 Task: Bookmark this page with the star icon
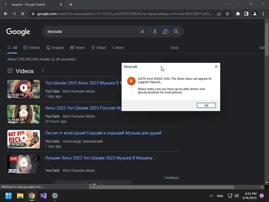point(227,14)
